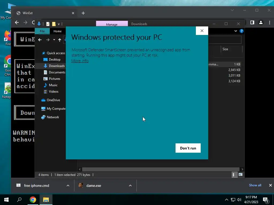Select Network in navigation pane

pyautogui.click(x=50, y=117)
